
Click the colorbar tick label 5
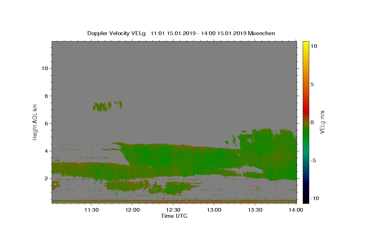312,84
